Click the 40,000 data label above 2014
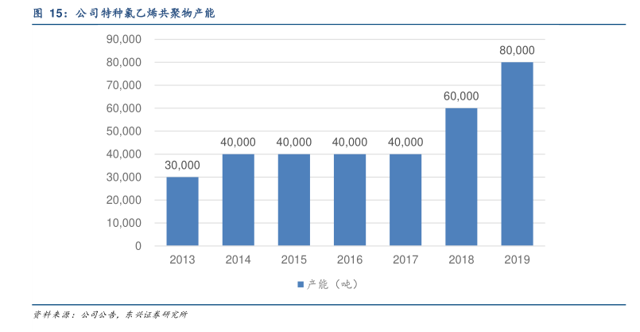The width and height of the screenshot is (640, 332). point(239,143)
